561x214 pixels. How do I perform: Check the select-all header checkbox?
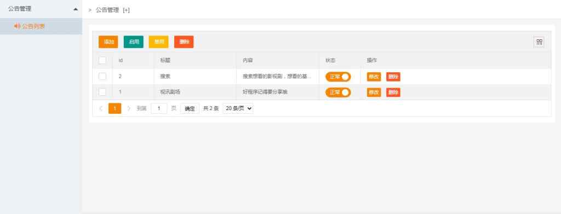pos(102,60)
